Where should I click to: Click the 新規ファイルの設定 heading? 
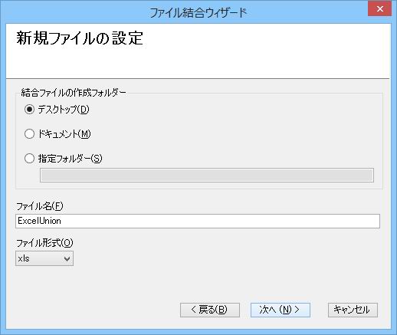[80, 38]
